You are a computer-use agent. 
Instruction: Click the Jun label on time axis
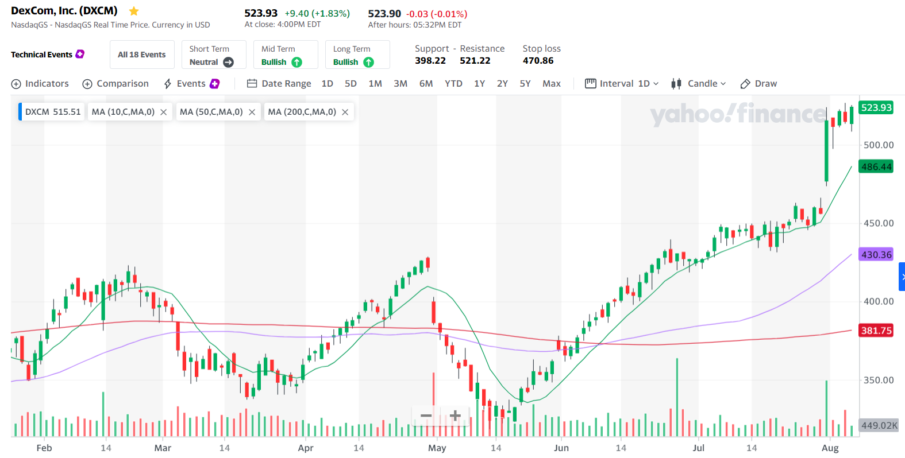(561, 448)
